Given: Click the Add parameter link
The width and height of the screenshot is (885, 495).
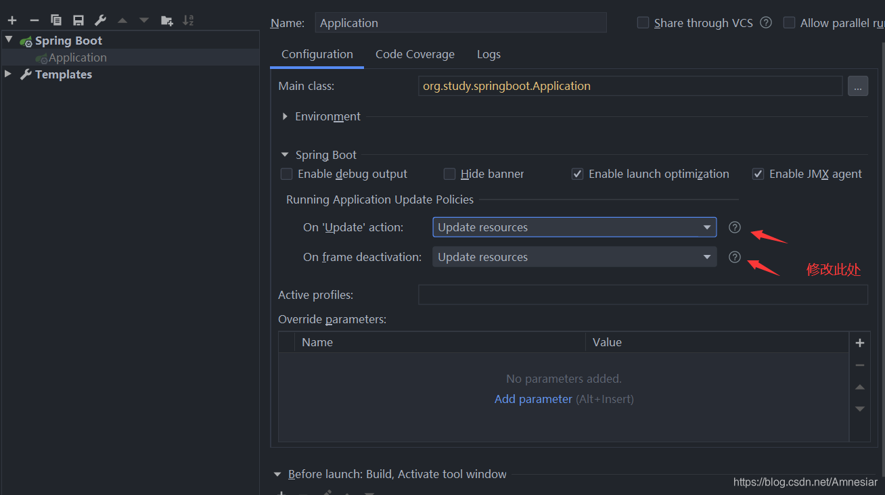Looking at the screenshot, I should (x=533, y=399).
